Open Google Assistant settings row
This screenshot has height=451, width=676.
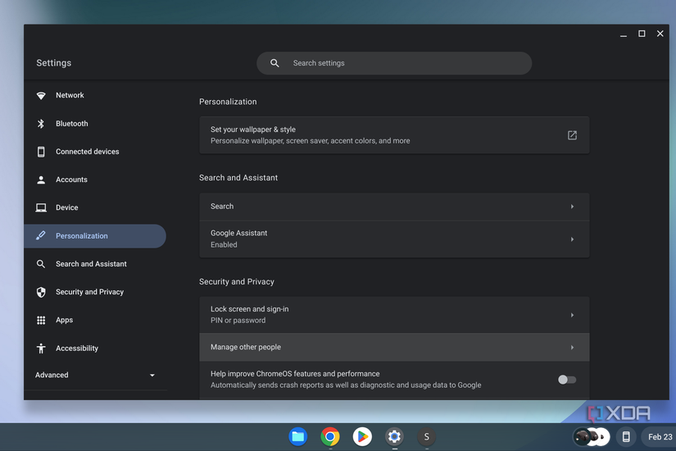pyautogui.click(x=394, y=239)
